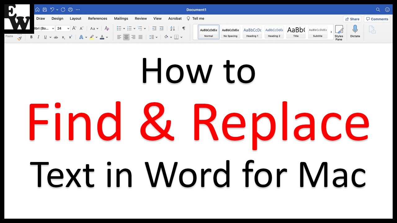Click the Tell me search field

pos(195,19)
